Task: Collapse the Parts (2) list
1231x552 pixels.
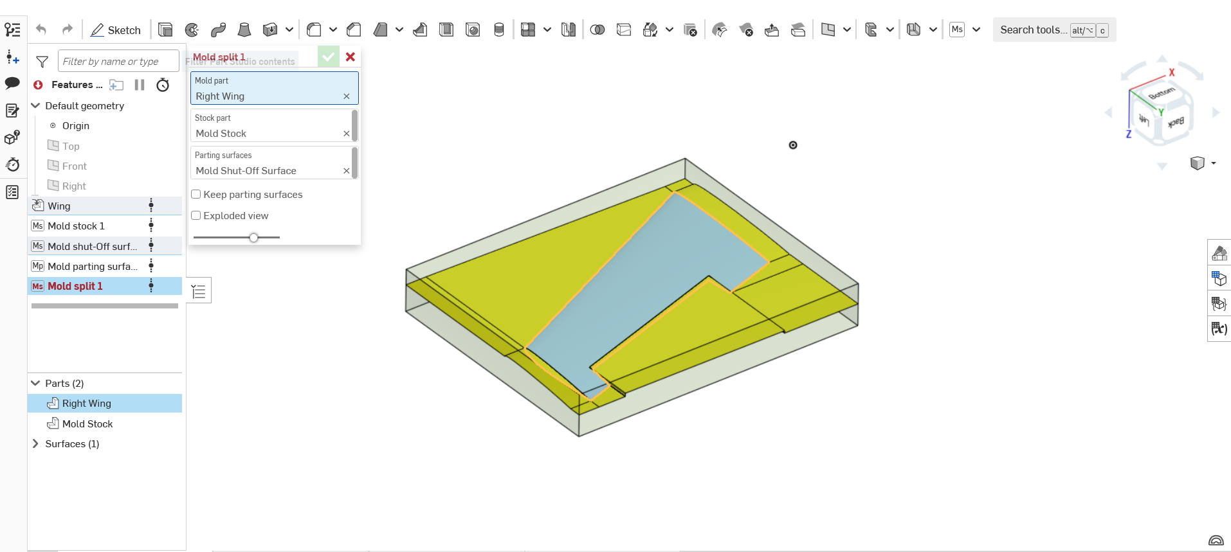Action: pos(36,383)
